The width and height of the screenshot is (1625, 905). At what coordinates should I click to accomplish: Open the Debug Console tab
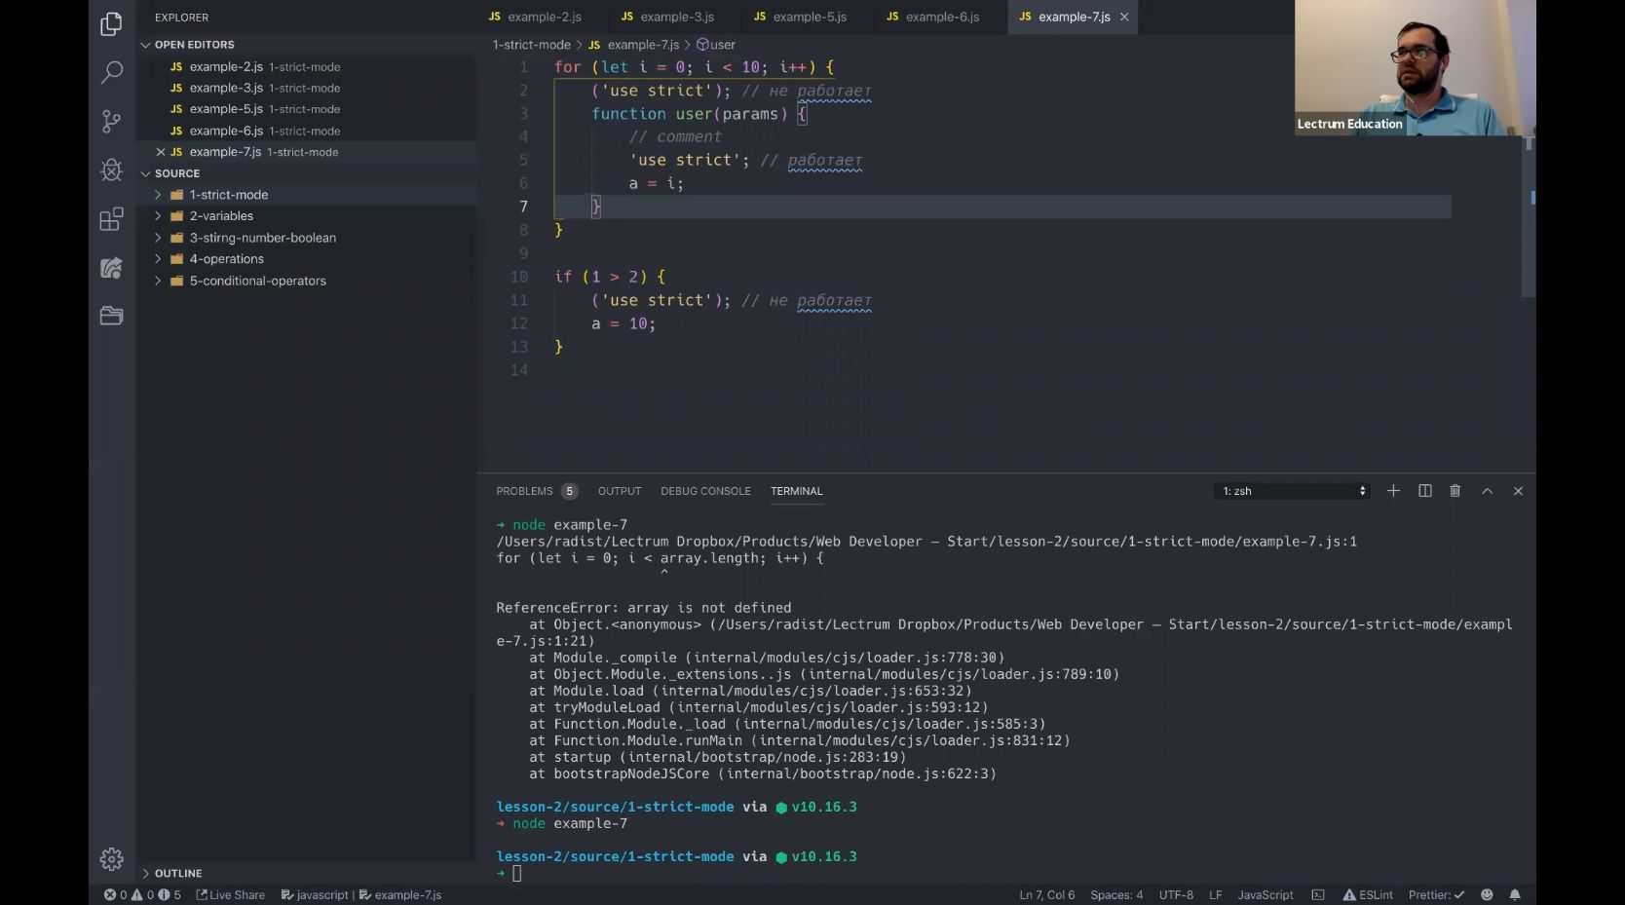[705, 491]
